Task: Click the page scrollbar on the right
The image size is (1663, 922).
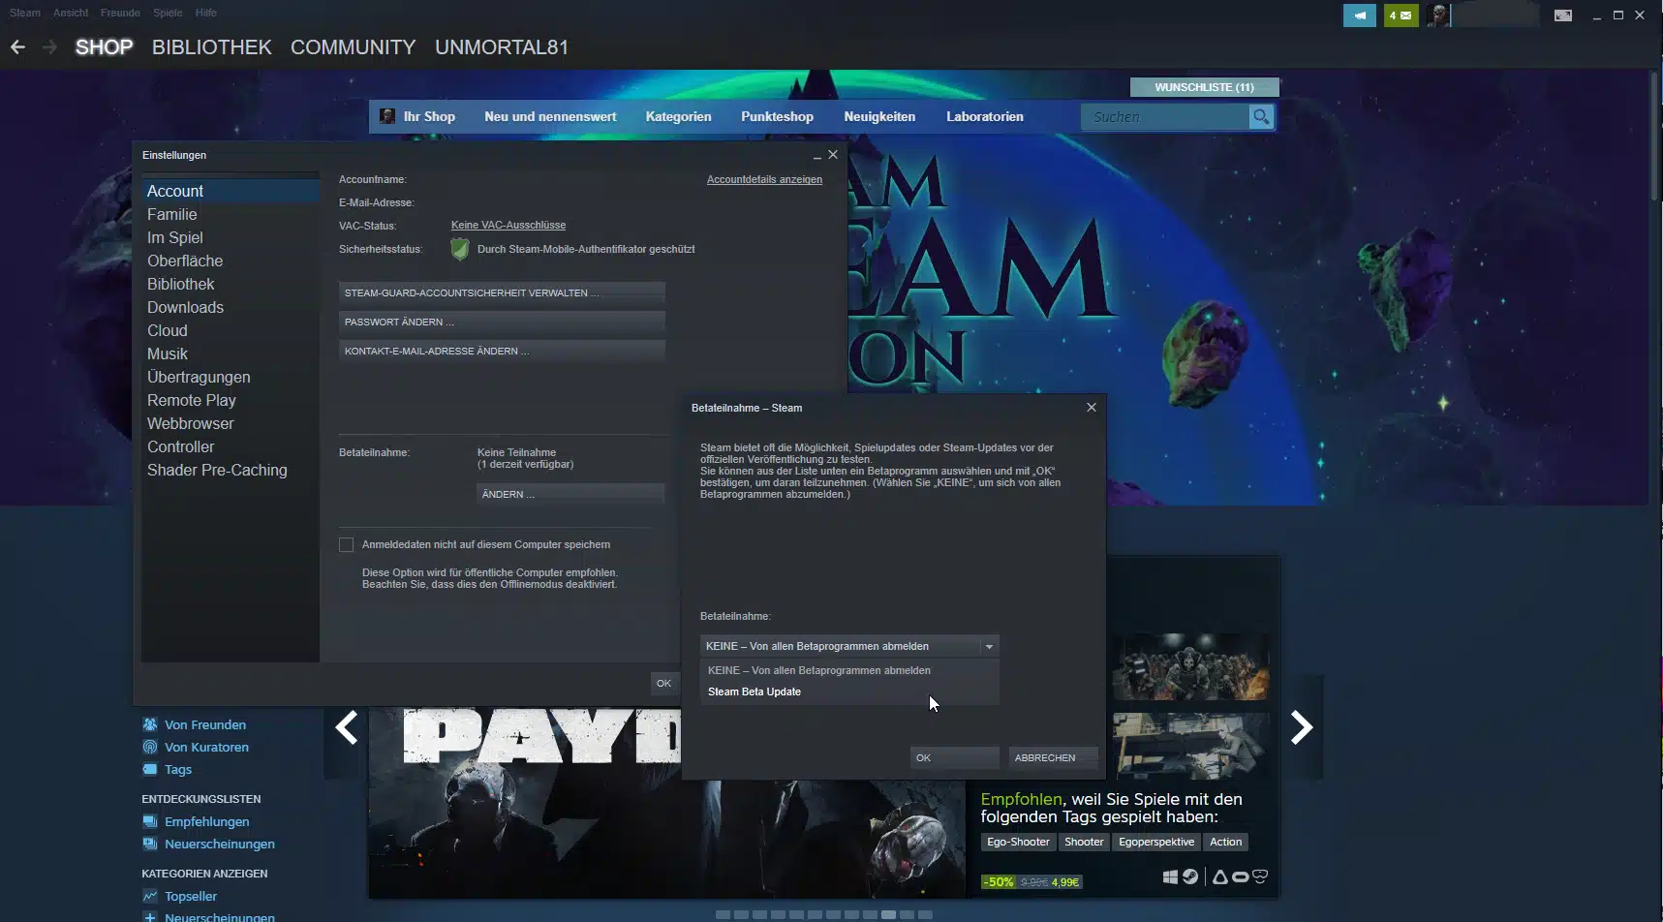Action: click(x=1655, y=136)
